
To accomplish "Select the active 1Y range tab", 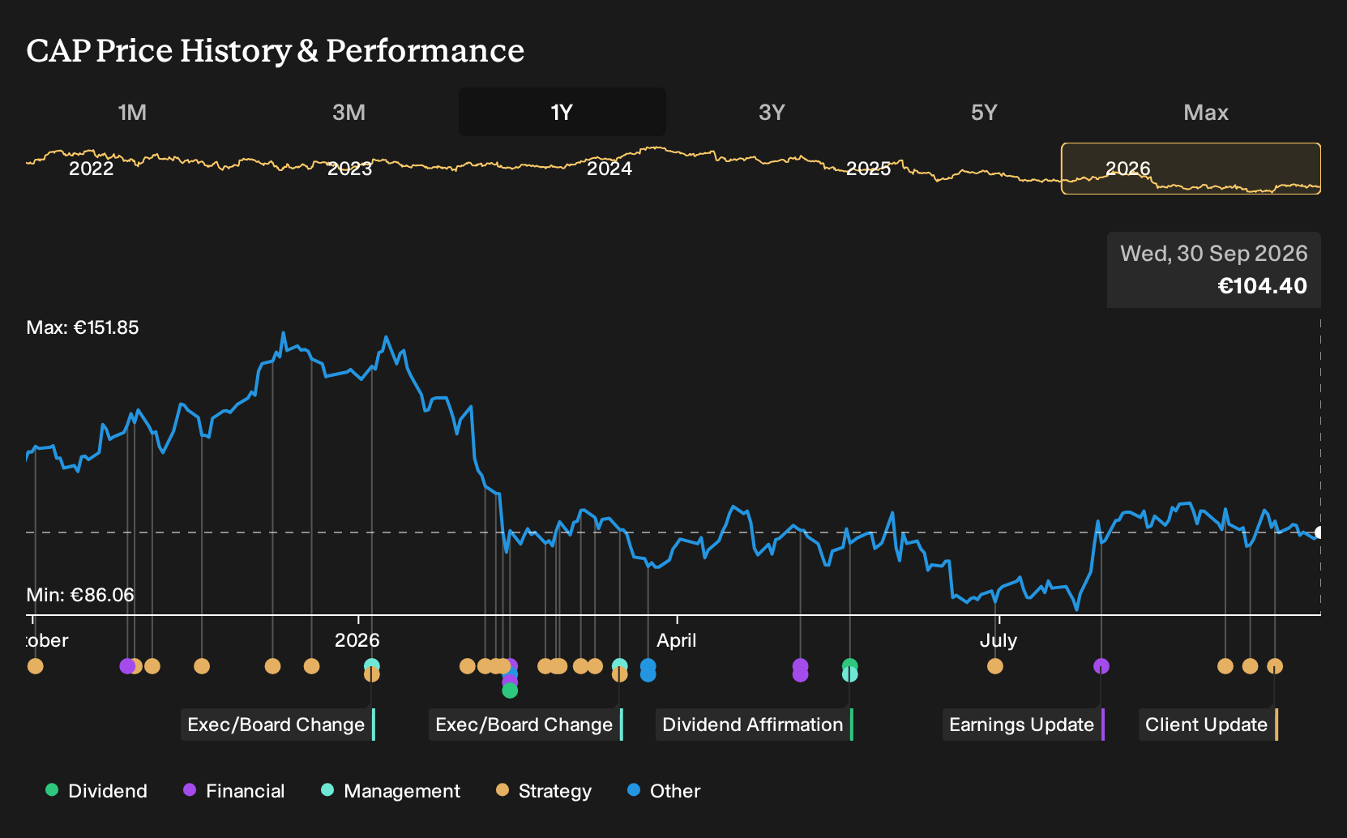I will [562, 113].
